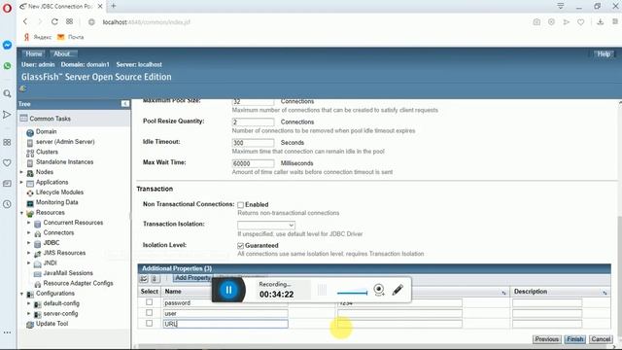The height and width of the screenshot is (350, 622).
Task: Open downloads icon in the toolbar
Action: tap(601, 21)
